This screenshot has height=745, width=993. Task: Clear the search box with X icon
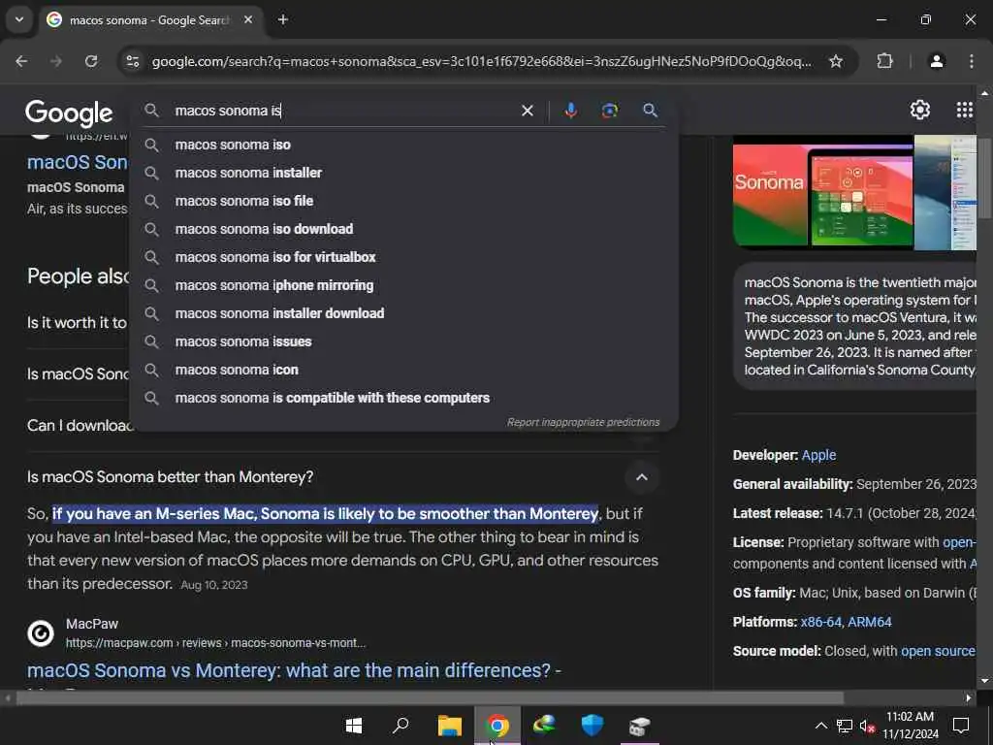(527, 111)
